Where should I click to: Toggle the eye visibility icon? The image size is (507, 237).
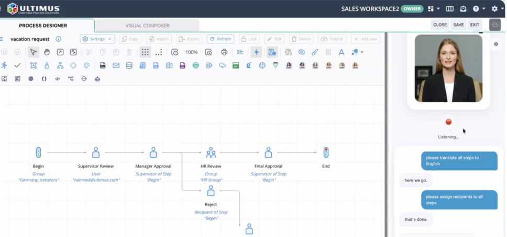302,52
